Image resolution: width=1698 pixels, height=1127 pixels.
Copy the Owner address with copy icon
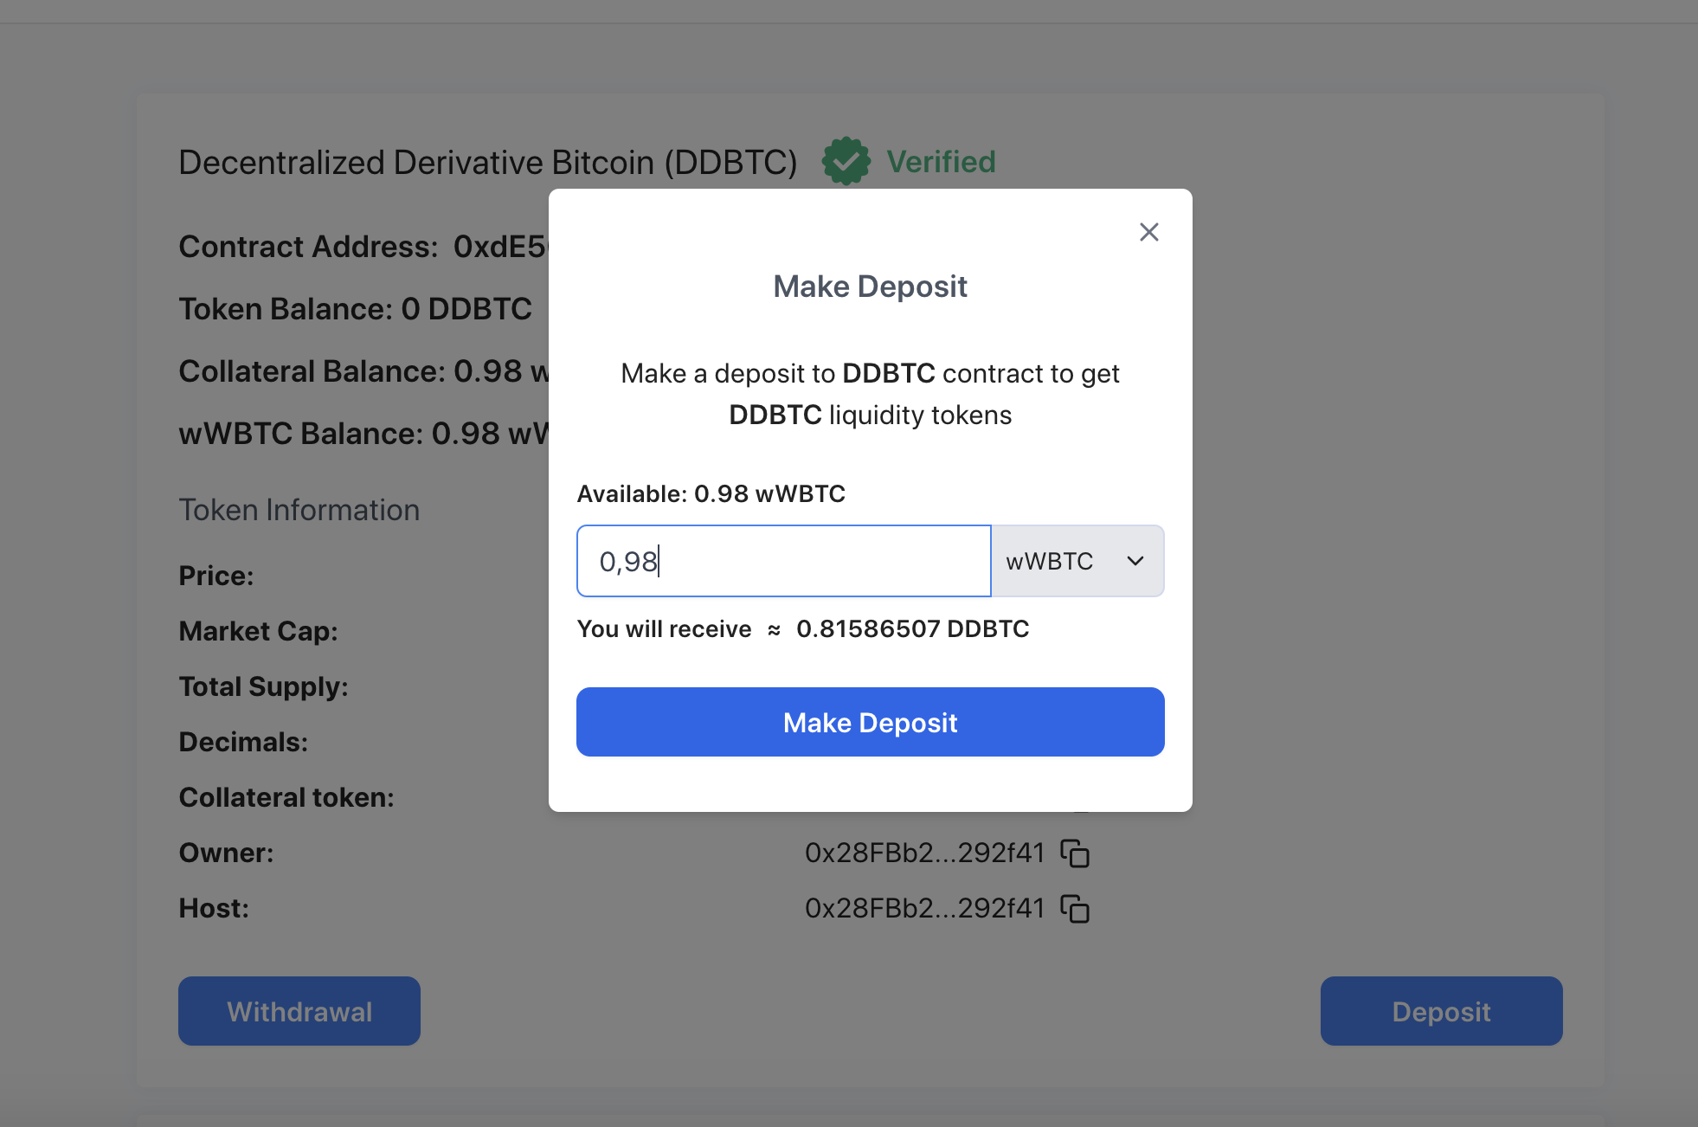[x=1075, y=853]
